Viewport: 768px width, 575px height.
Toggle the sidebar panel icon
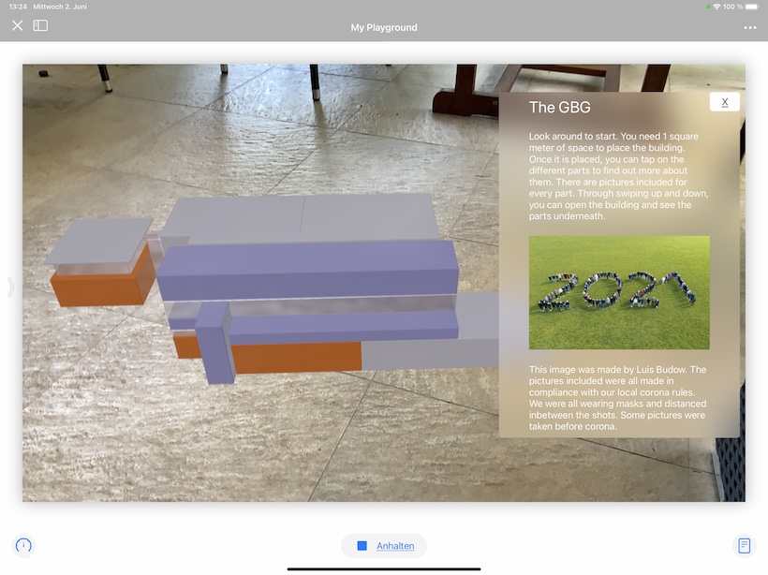click(x=40, y=26)
